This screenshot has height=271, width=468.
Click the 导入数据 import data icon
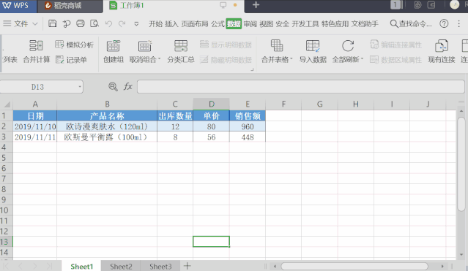313,46
